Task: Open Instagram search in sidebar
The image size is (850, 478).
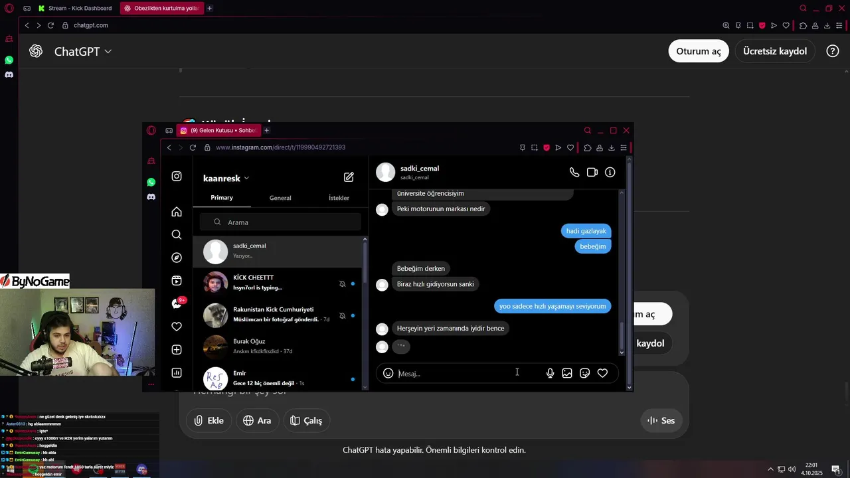Action: 177,234
